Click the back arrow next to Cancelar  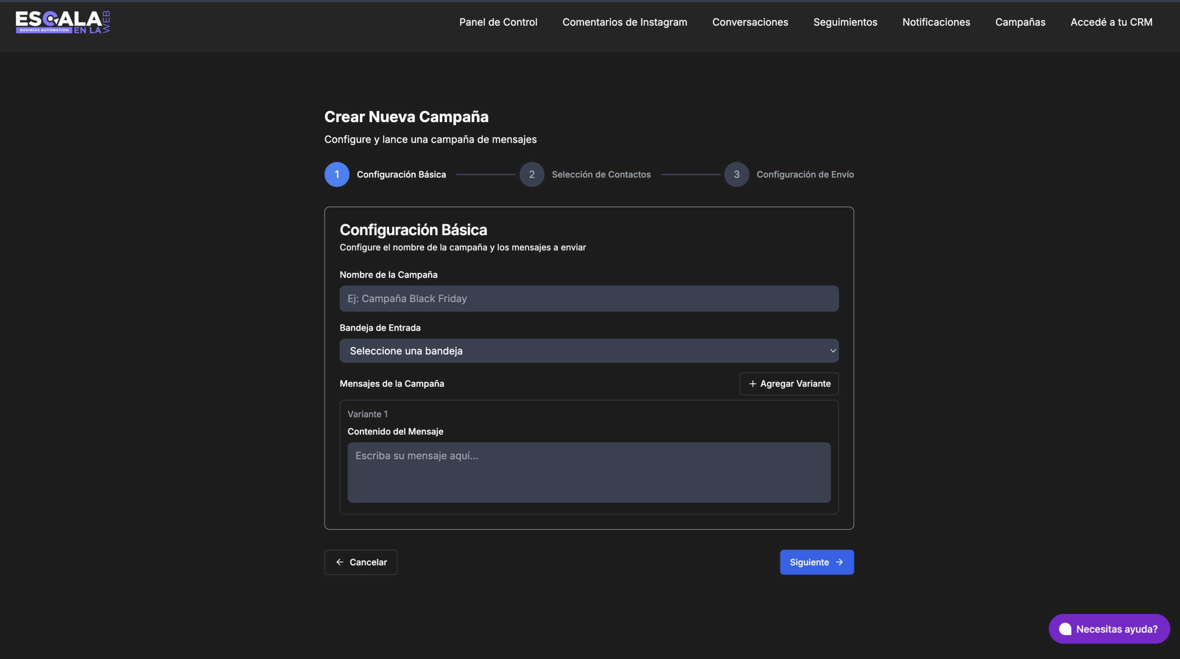click(x=340, y=562)
